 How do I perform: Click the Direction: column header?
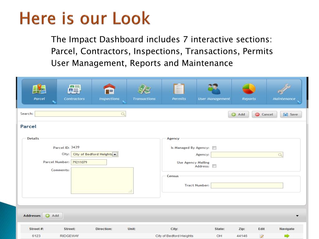click(104, 229)
